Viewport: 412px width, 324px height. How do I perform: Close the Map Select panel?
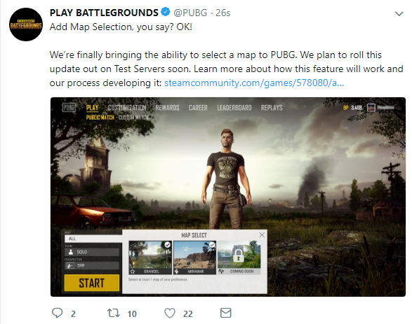click(x=262, y=235)
